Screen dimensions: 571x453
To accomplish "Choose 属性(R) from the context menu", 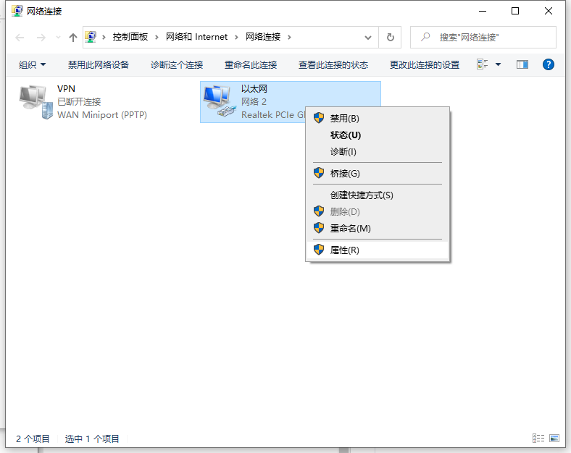I will 344,250.
